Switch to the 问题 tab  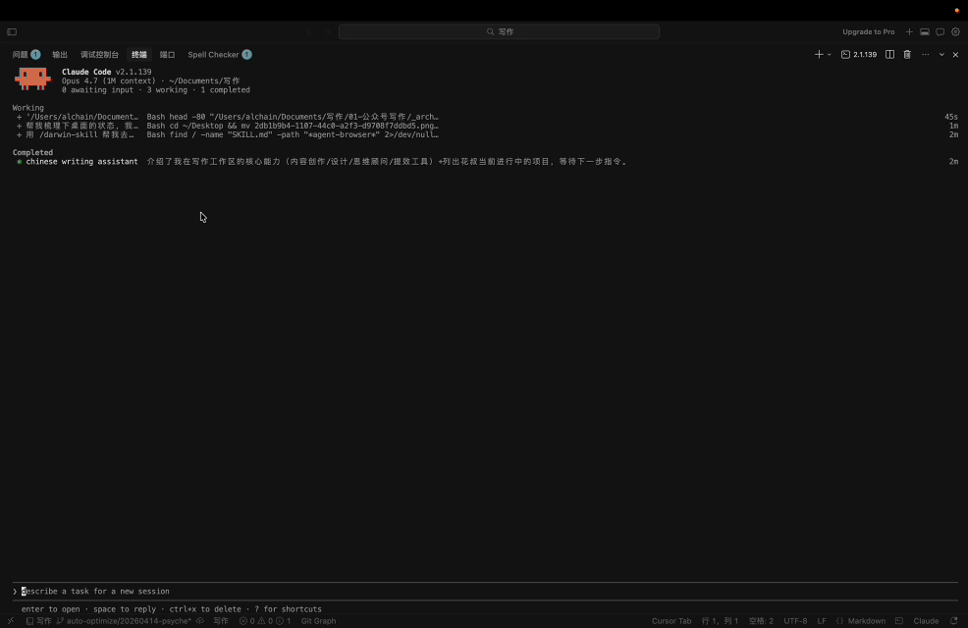pos(26,55)
